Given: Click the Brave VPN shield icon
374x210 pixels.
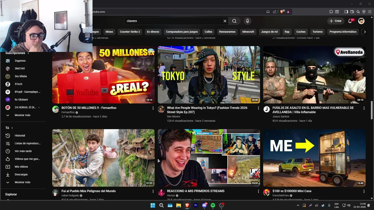Looking at the screenshot, I should pos(364,12).
